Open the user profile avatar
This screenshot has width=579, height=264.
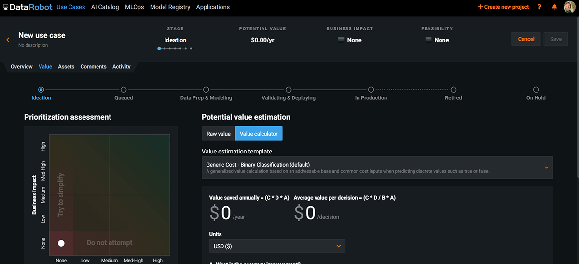click(x=569, y=7)
